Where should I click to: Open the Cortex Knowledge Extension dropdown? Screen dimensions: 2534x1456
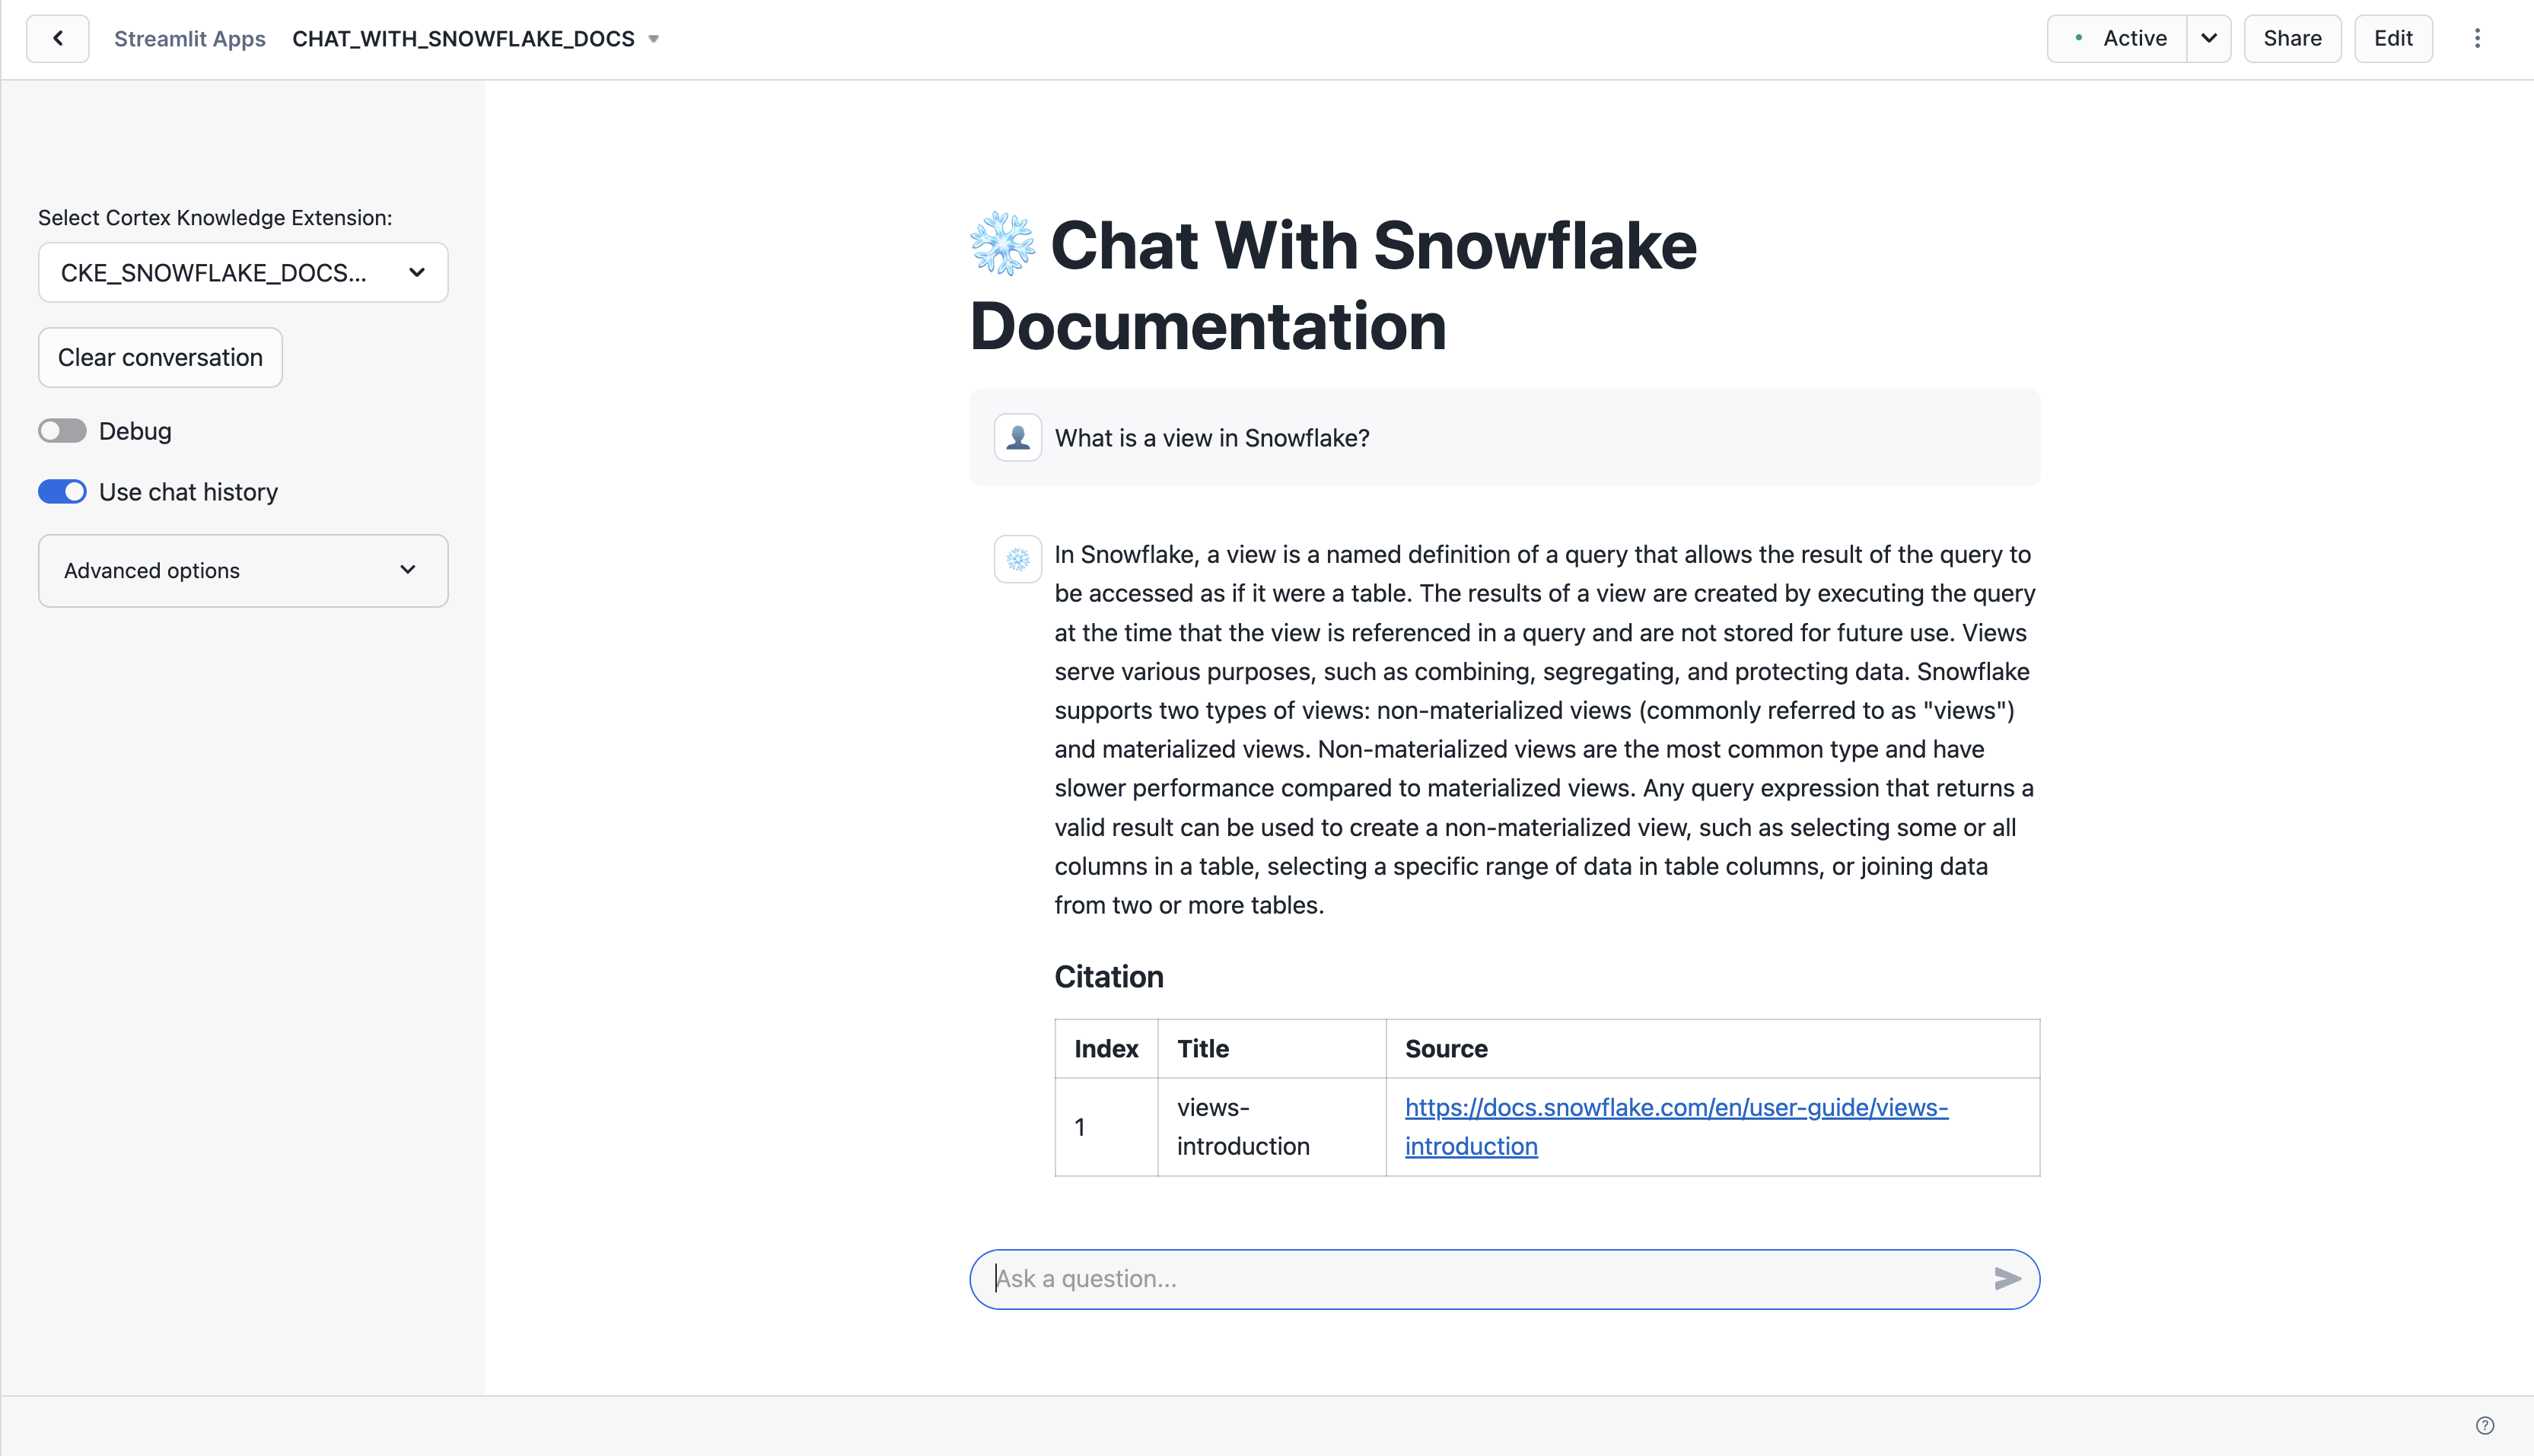coord(243,273)
